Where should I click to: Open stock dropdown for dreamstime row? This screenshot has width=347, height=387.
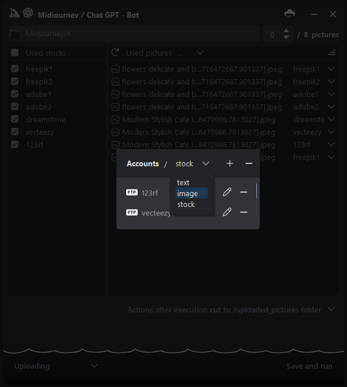tap(332, 119)
